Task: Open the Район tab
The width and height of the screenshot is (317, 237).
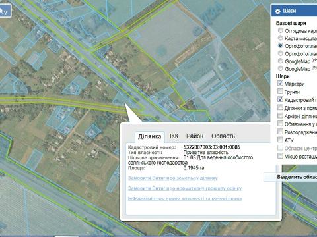Action: click(195, 136)
